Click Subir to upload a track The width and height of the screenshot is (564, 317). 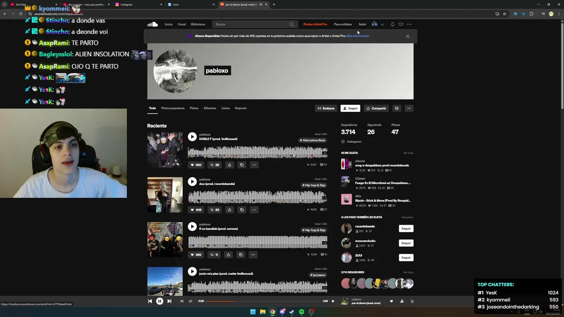point(362,24)
